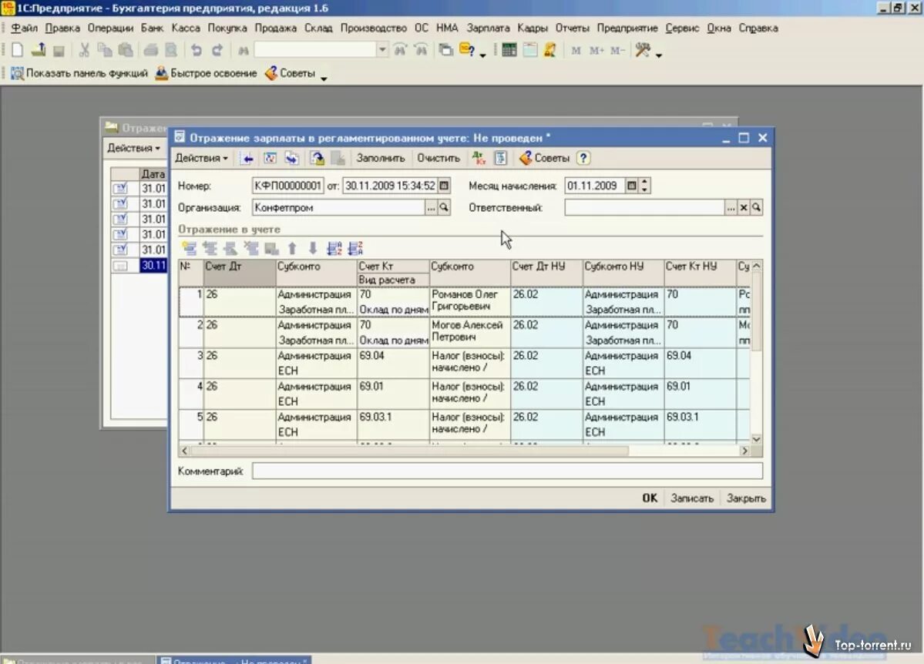The height and width of the screenshot is (664, 924).
Task: Click the Записать button
Action: tap(692, 498)
